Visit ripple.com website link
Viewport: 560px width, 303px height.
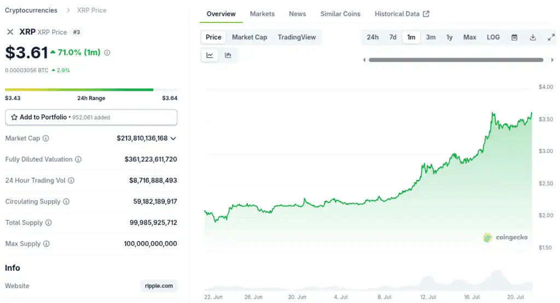point(159,286)
